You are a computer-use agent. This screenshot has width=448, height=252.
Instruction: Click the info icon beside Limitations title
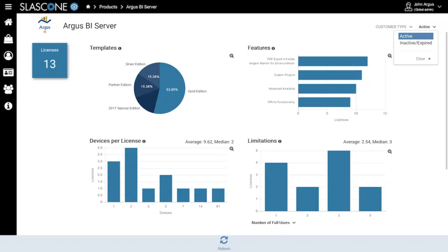coord(280,141)
